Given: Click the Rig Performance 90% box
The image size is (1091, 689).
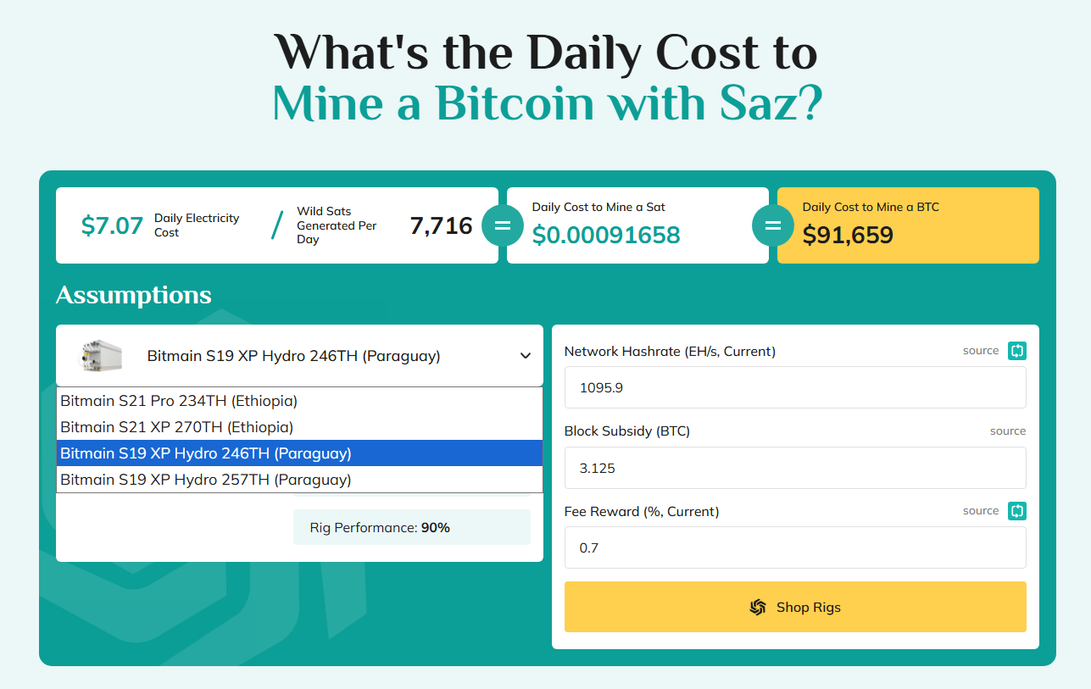Looking at the screenshot, I should pyautogui.click(x=412, y=527).
